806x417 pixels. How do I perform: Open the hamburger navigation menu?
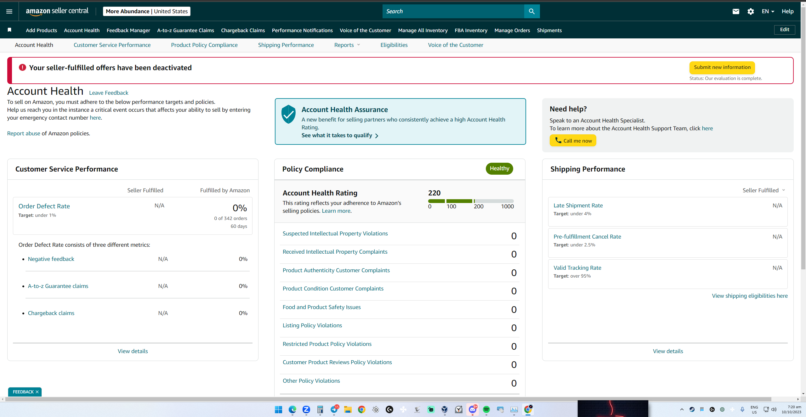tap(9, 11)
